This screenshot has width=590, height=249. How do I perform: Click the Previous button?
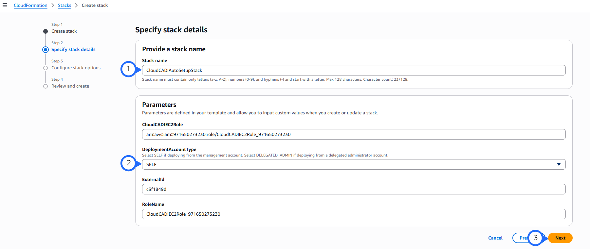pyautogui.click(x=521, y=238)
